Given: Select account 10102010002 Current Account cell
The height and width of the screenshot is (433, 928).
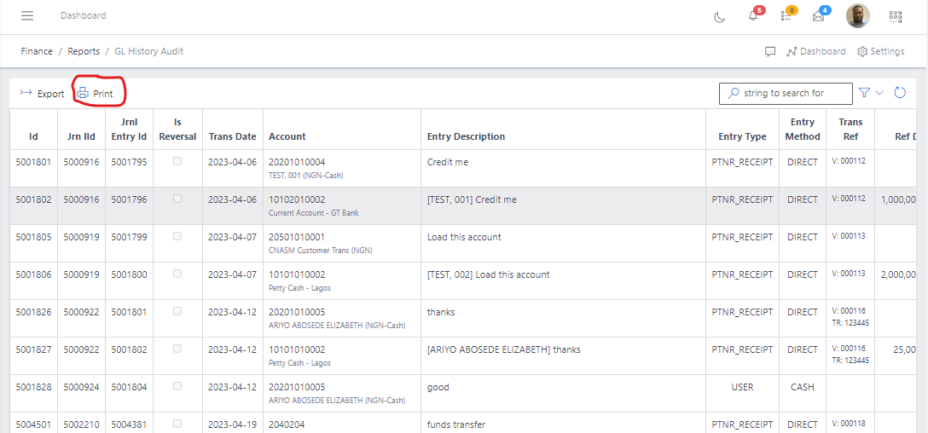Looking at the screenshot, I should pos(342,206).
